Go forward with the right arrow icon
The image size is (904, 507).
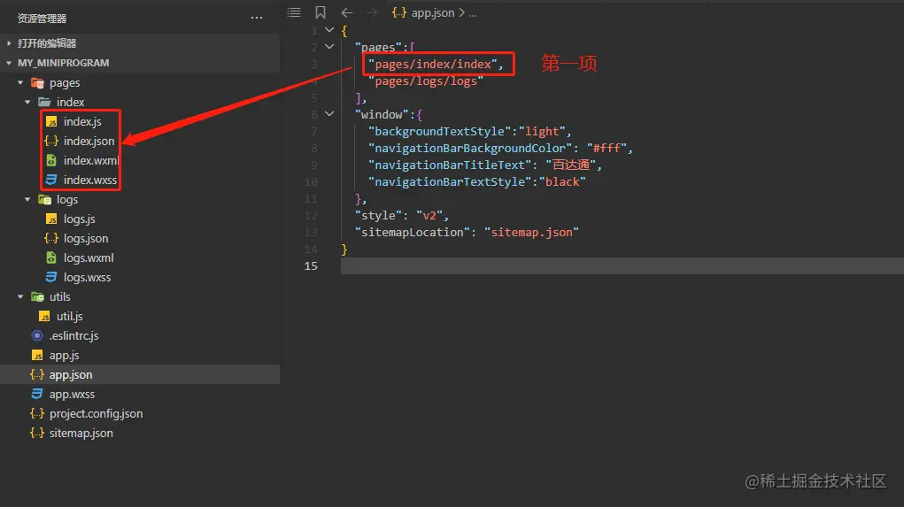click(372, 12)
